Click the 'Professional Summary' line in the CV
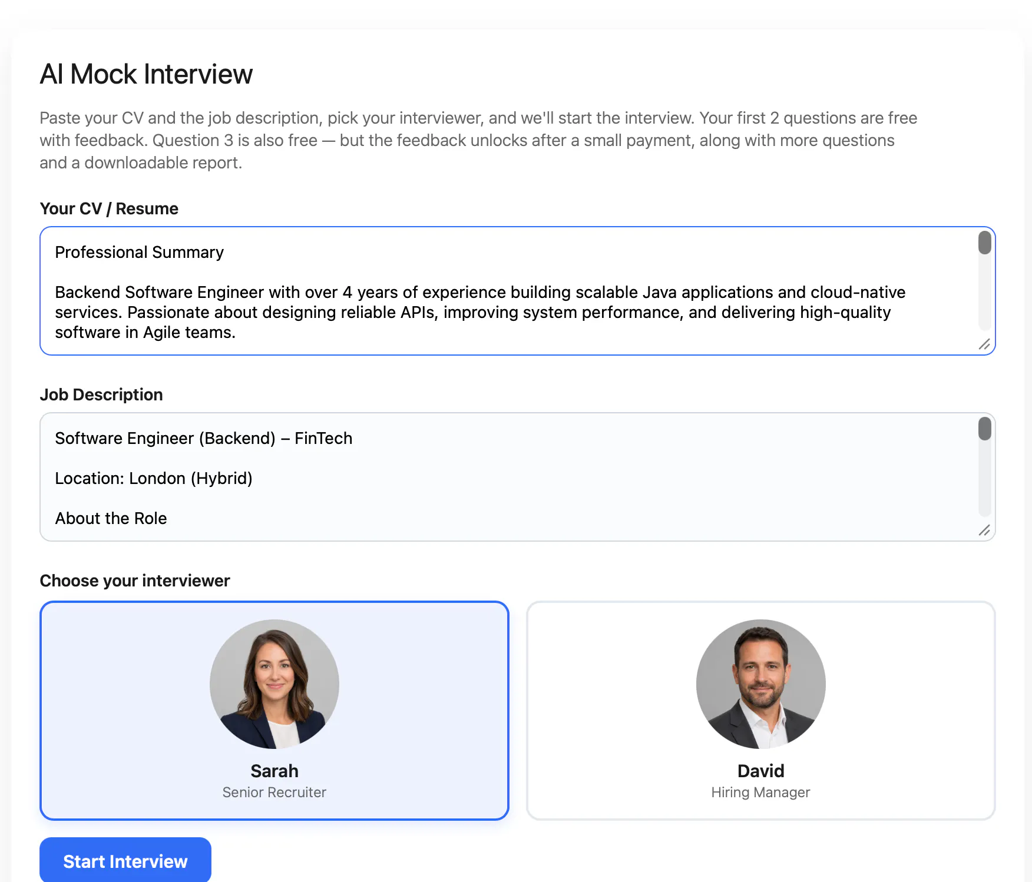Screen dimensions: 1032x882 coord(140,252)
